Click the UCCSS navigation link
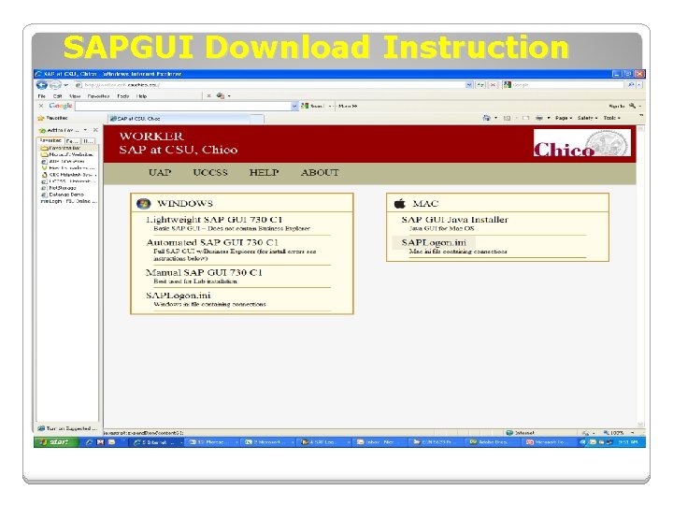The width and height of the screenshot is (673, 505). (210, 173)
